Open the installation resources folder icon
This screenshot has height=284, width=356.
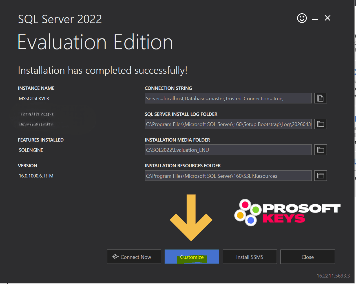[320, 175]
